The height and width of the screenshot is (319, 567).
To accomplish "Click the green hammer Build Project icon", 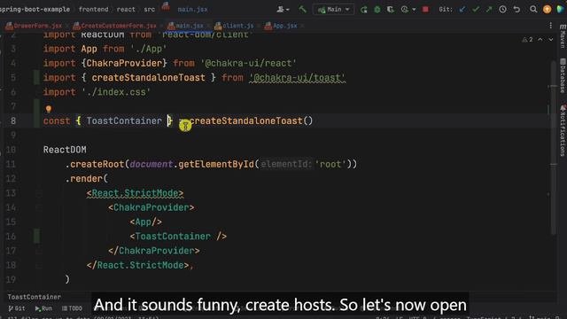I will [x=303, y=10].
